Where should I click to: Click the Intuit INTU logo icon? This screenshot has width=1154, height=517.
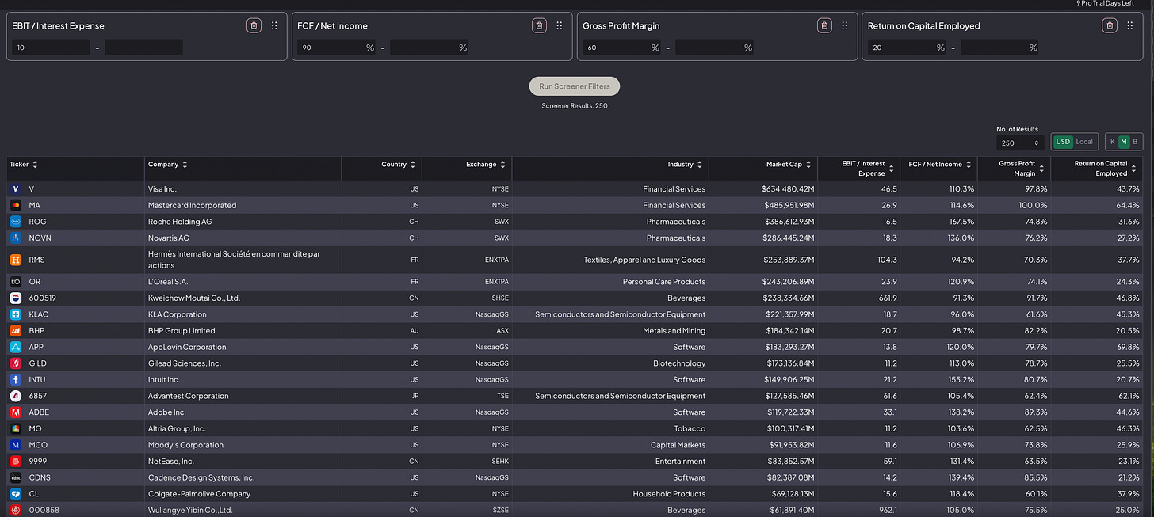point(16,379)
